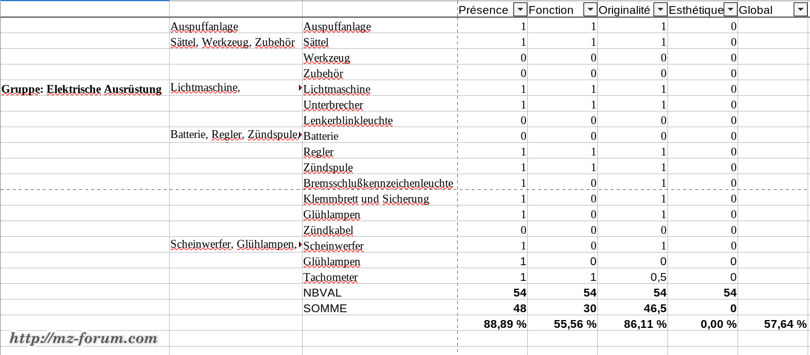Viewport: 810px width, 355px height.
Task: Select the 88,89 % Présence percentage cell
Action: [x=505, y=324]
